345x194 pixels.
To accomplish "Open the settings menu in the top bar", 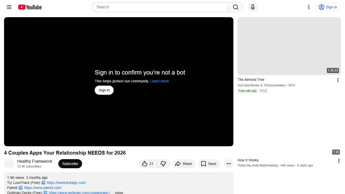I will point(309,7).
